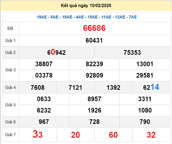
Task: Click the Giải 6 number 728
Action: [x=94, y=122]
